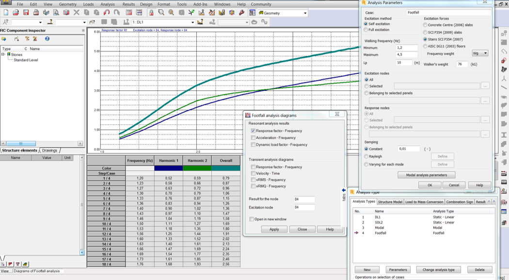
Task: Click the Undo arrow in the toolbar
Action: pyautogui.click(x=107, y=13)
